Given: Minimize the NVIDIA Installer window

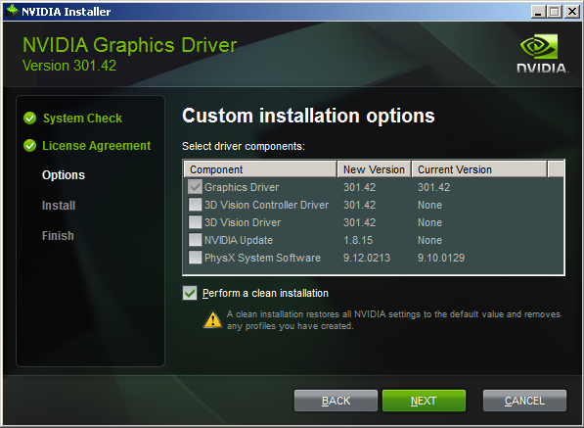Looking at the screenshot, I should click(538, 12).
